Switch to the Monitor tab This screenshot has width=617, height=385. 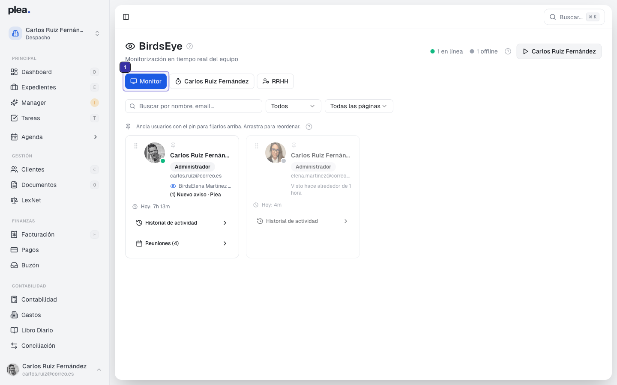pyautogui.click(x=146, y=81)
